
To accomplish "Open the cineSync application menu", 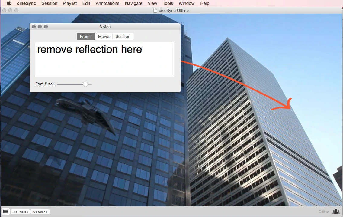I will coord(27,3).
